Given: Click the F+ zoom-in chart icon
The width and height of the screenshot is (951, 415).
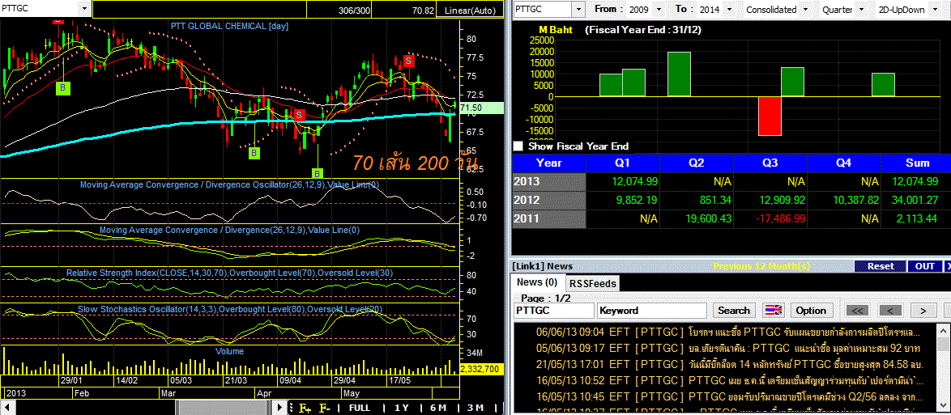Looking at the screenshot, I should [x=305, y=408].
